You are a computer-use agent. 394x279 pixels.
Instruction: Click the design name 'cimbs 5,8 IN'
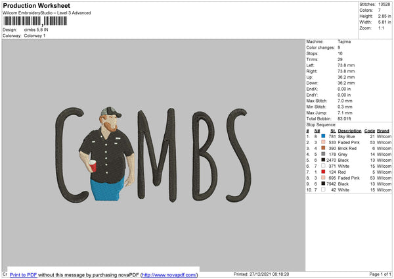pyautogui.click(x=36, y=30)
